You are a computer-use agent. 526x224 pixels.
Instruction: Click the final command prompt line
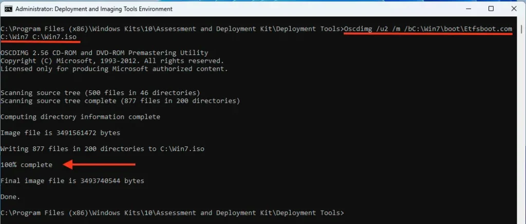coord(173,213)
